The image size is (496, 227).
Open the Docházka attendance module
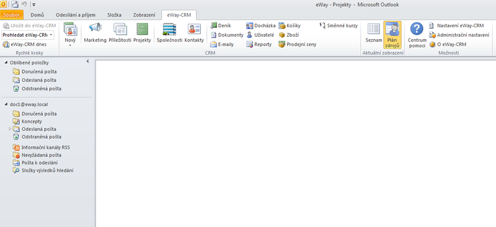[x=260, y=25]
